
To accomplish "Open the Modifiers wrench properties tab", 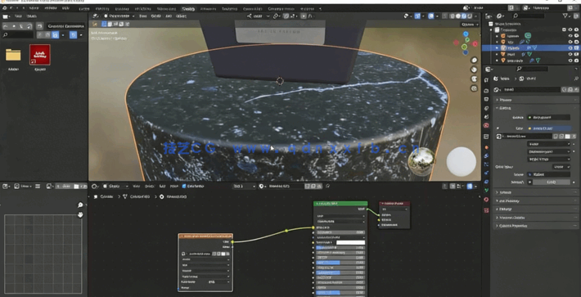I will 487,156.
